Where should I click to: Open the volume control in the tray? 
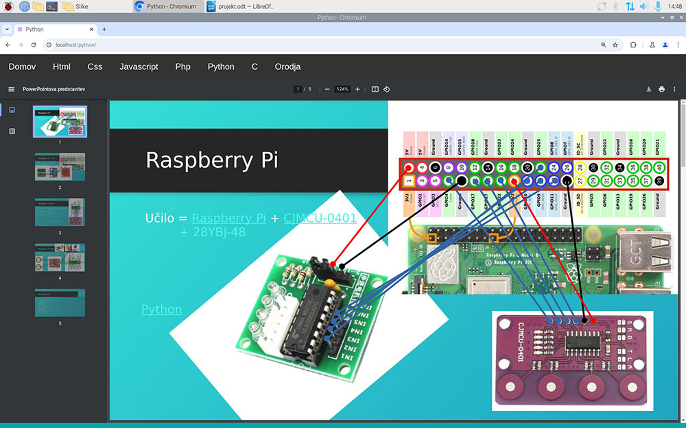point(643,7)
